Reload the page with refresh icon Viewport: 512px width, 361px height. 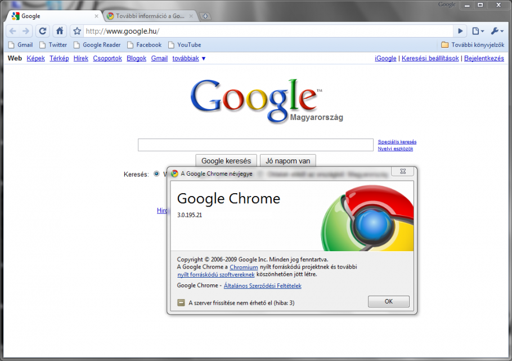42,31
